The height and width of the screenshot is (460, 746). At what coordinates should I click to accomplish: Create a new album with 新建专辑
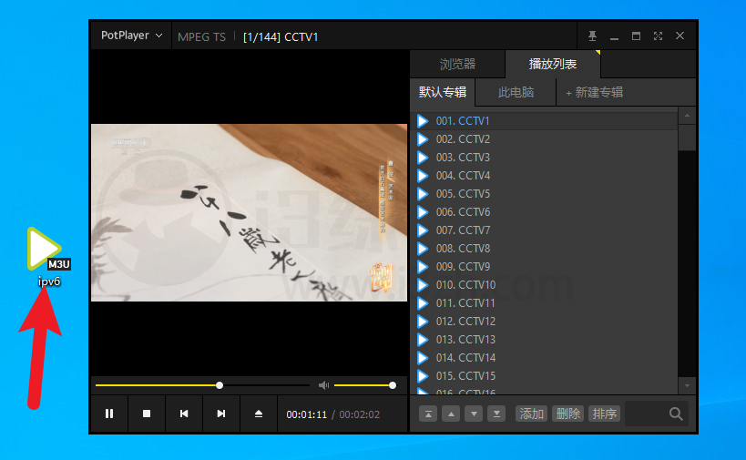pos(595,92)
